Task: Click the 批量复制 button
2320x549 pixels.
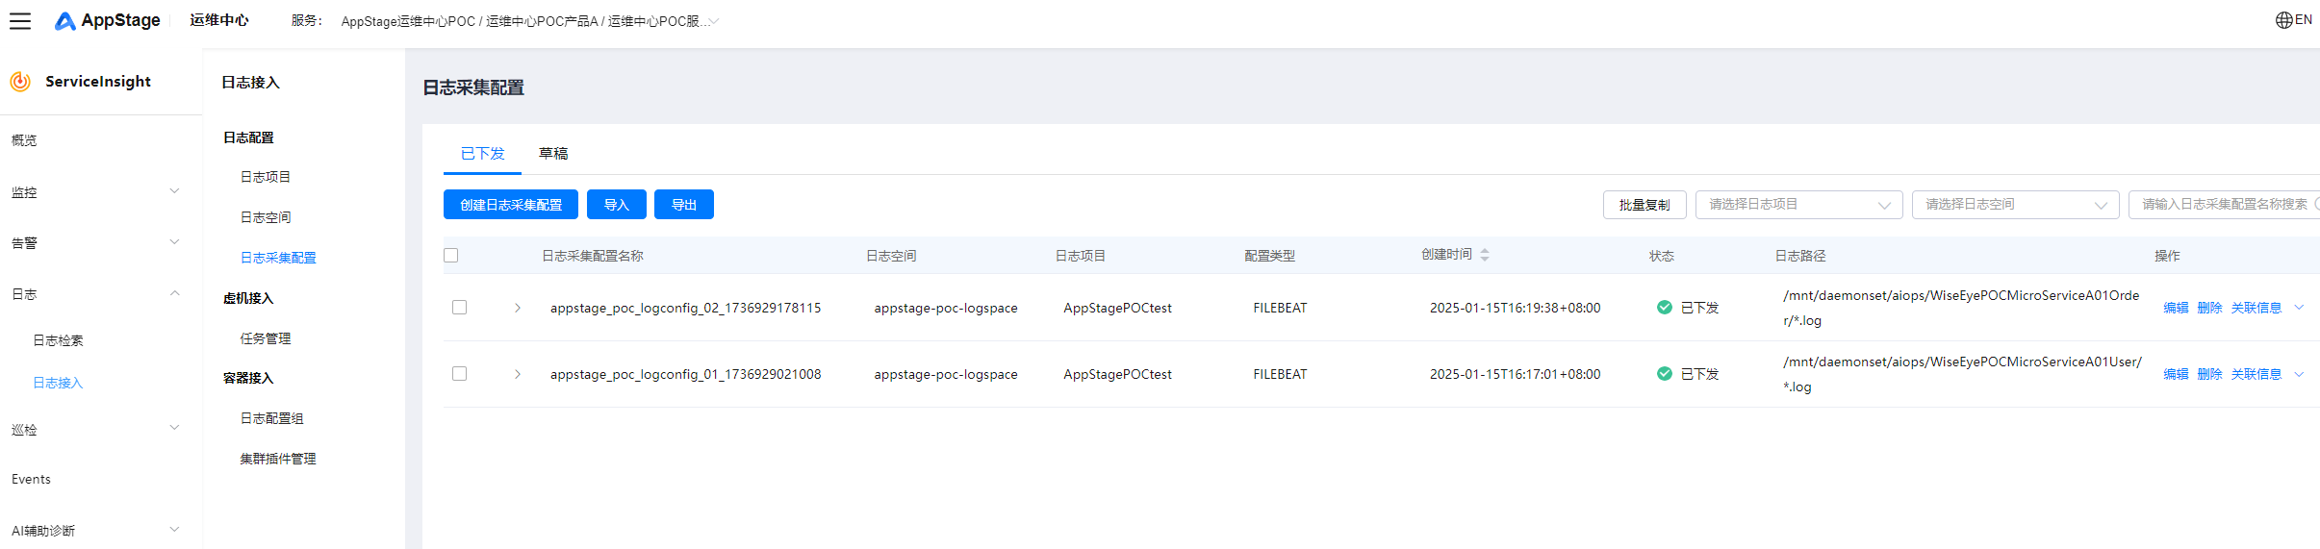Action: pos(1644,205)
